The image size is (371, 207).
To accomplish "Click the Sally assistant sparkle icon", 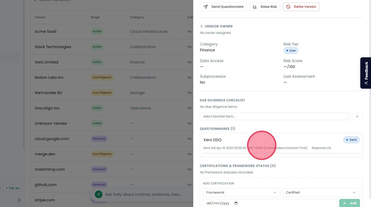I will pyautogui.click(x=99, y=194).
